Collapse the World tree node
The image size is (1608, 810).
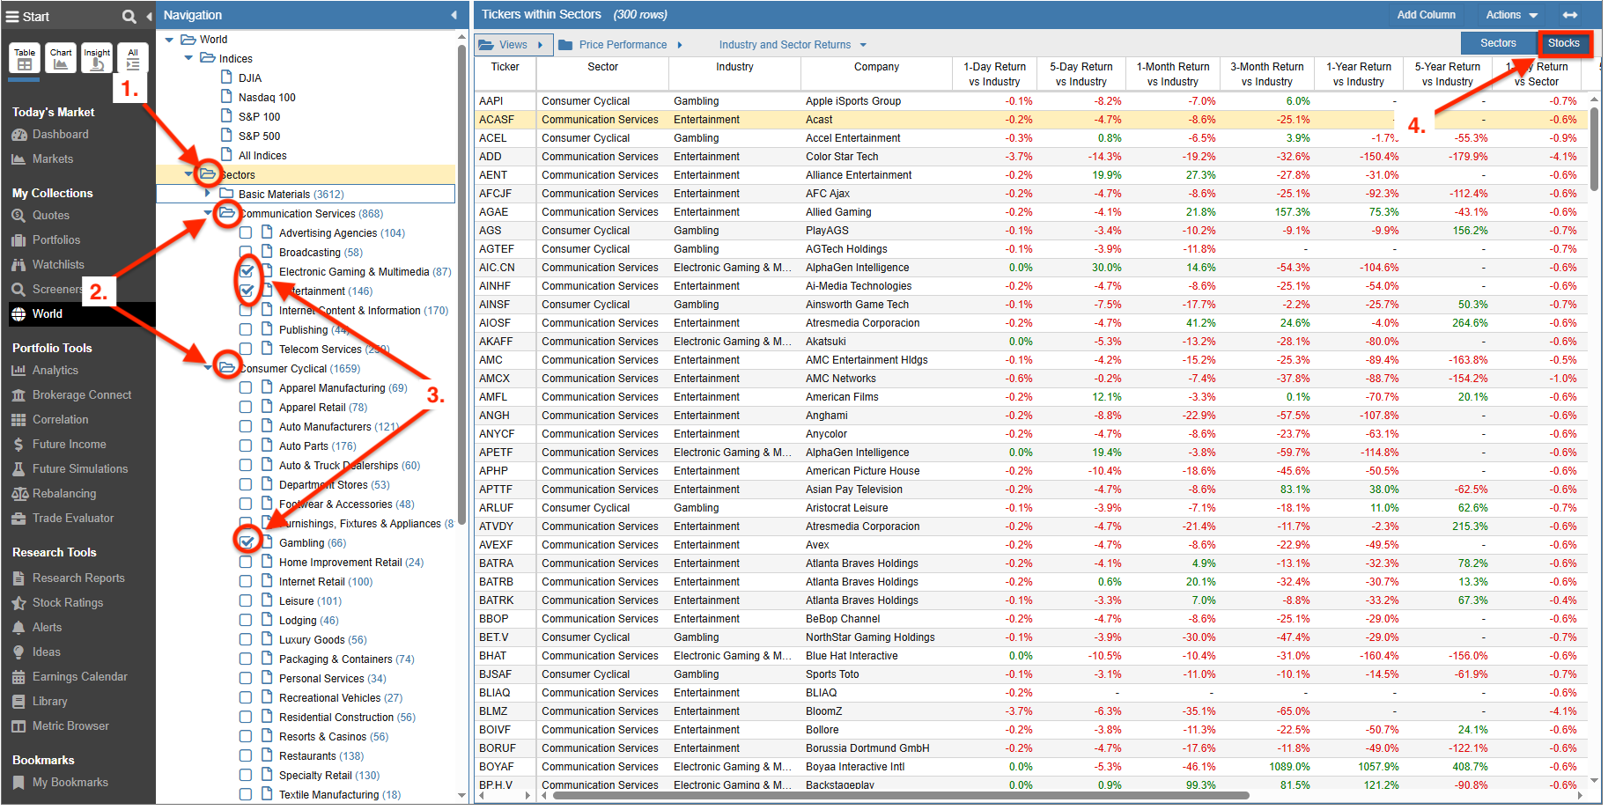(169, 40)
